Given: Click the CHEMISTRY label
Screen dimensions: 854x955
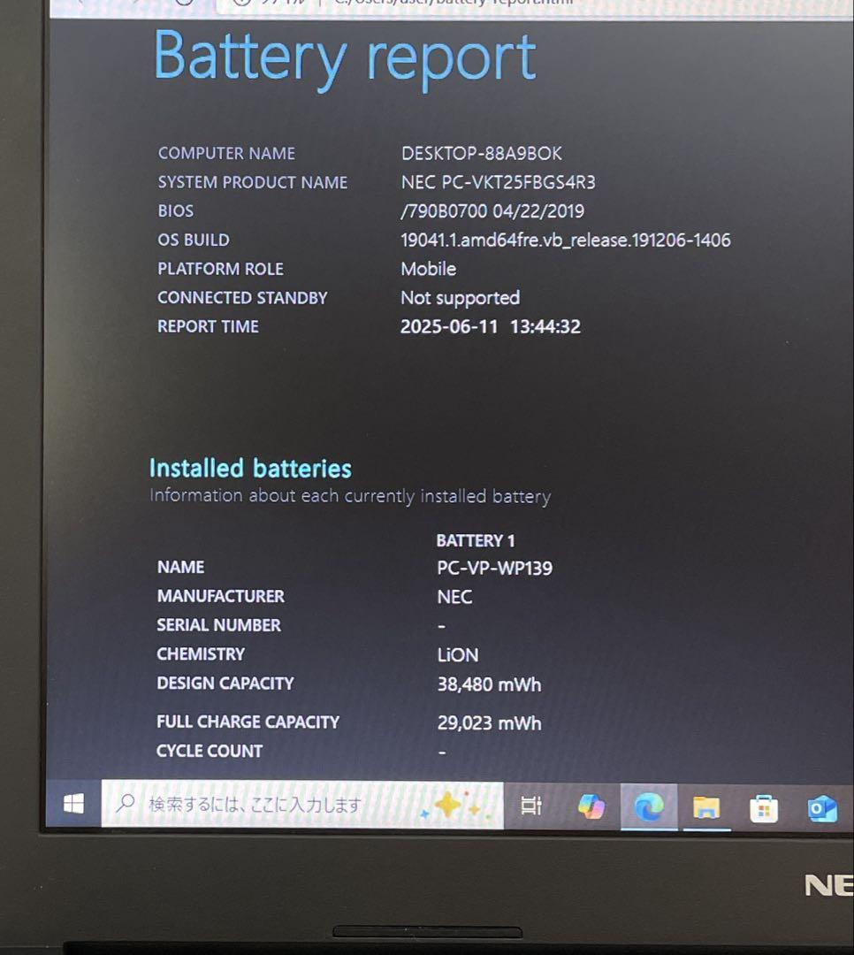Looking at the screenshot, I should point(201,654).
